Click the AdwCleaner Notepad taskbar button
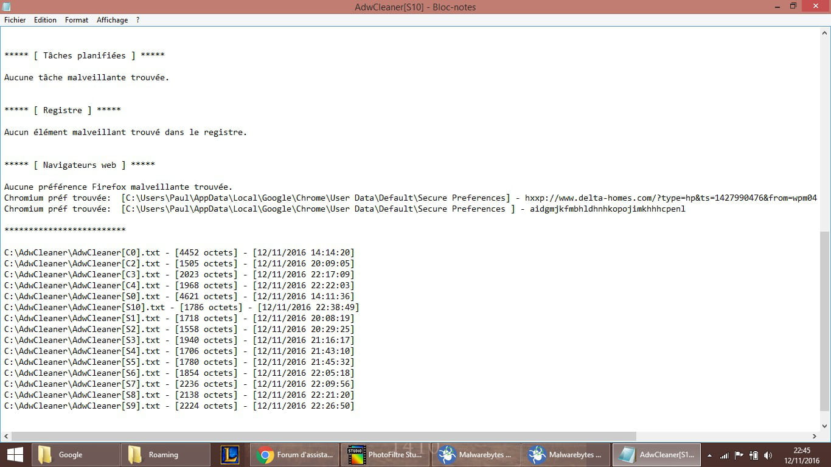The height and width of the screenshot is (467, 831). pos(656,454)
